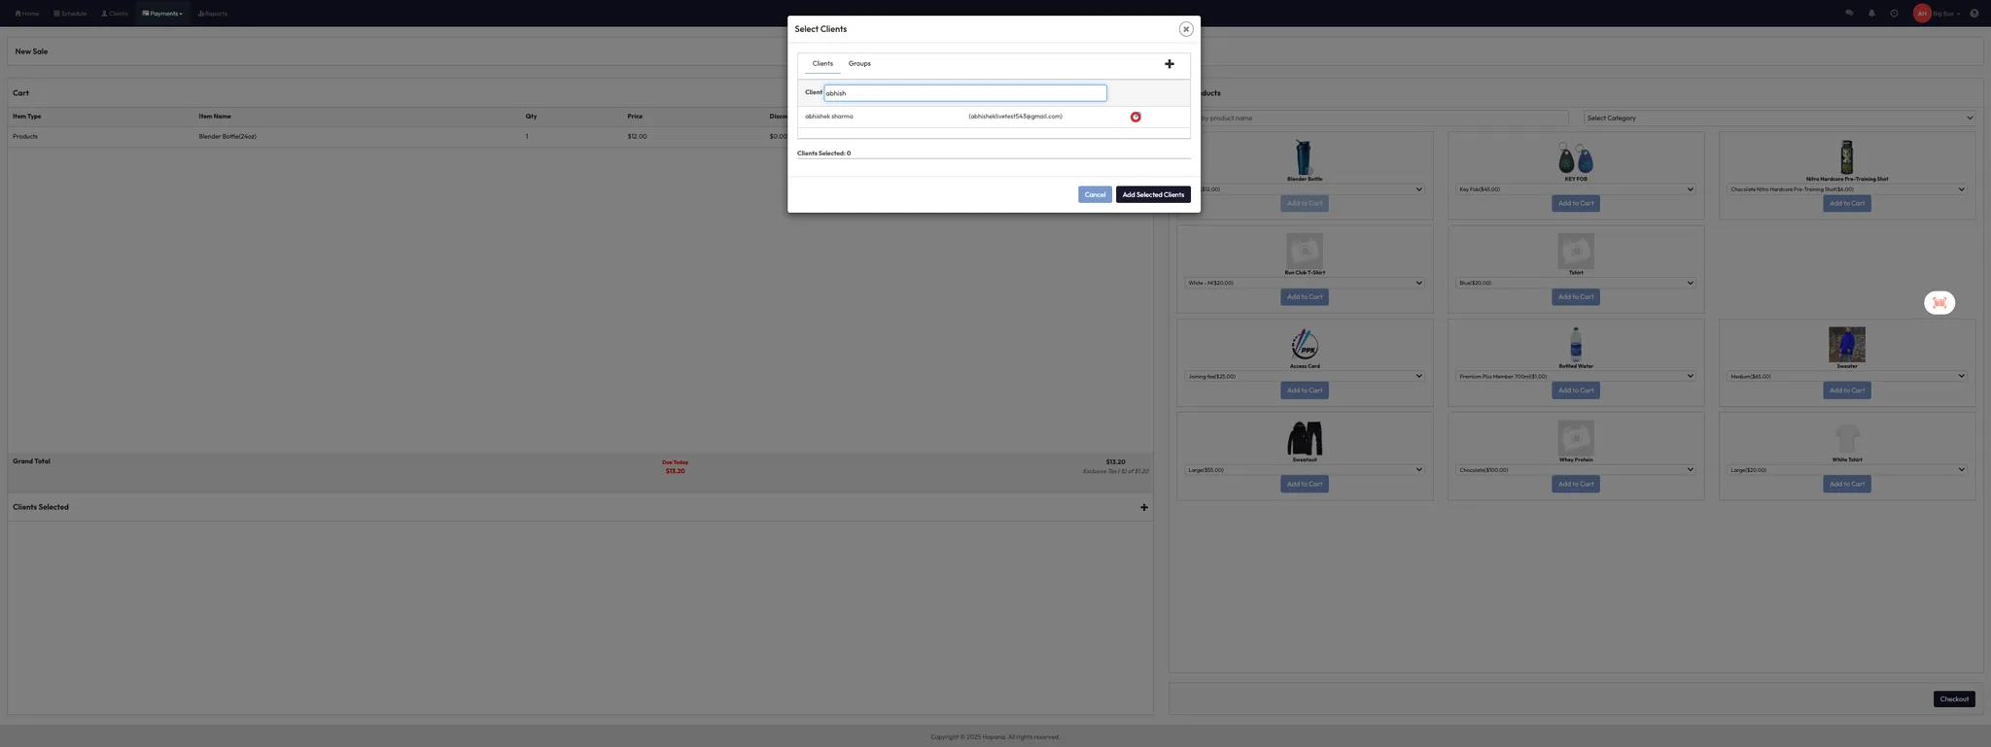Click the clock history icon in header
Screen dimensions: 1991x747
pos(1894,14)
